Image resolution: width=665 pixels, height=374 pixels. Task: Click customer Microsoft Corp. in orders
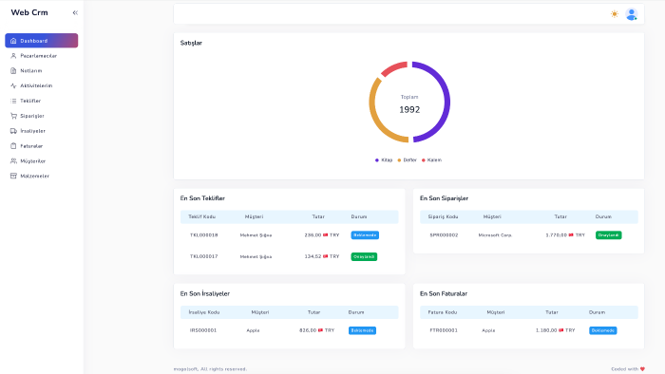[x=495, y=235]
